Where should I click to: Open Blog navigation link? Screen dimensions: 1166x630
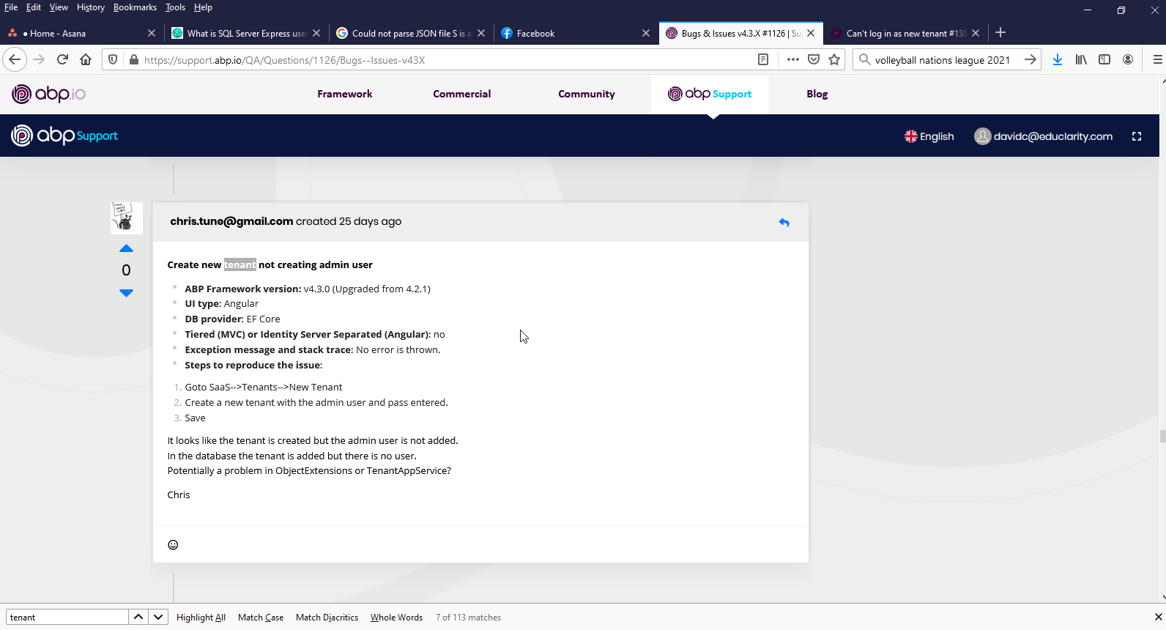coord(817,94)
